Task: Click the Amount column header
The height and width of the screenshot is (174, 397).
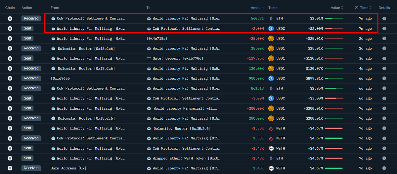Action: coord(257,8)
